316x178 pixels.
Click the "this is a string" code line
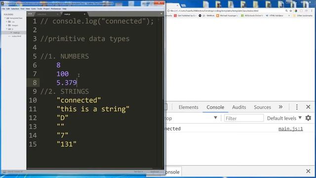point(93,109)
